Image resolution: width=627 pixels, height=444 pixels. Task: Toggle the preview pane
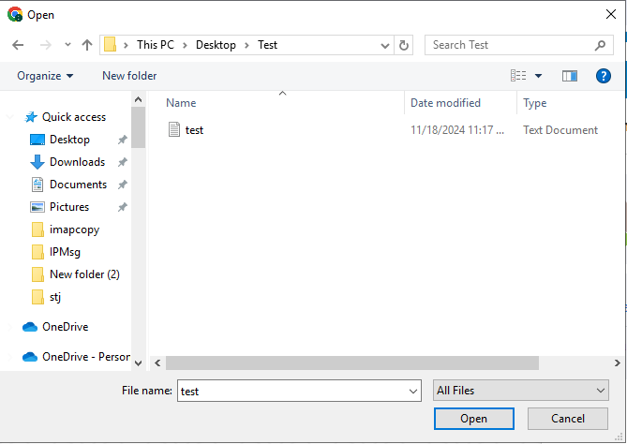tap(570, 76)
